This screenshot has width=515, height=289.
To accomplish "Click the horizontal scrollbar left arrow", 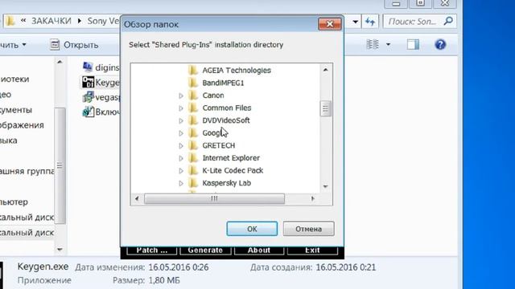I will point(137,198).
